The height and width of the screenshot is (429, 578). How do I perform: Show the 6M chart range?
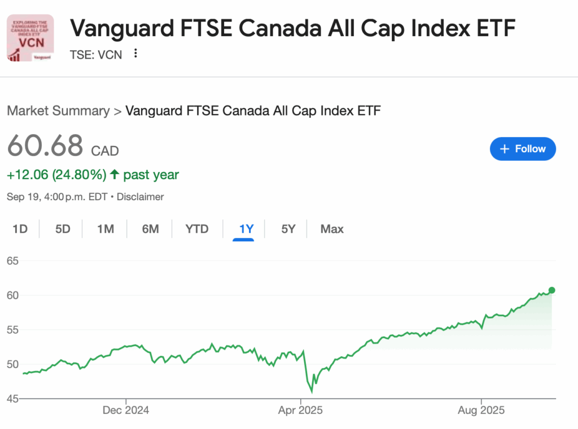point(150,229)
